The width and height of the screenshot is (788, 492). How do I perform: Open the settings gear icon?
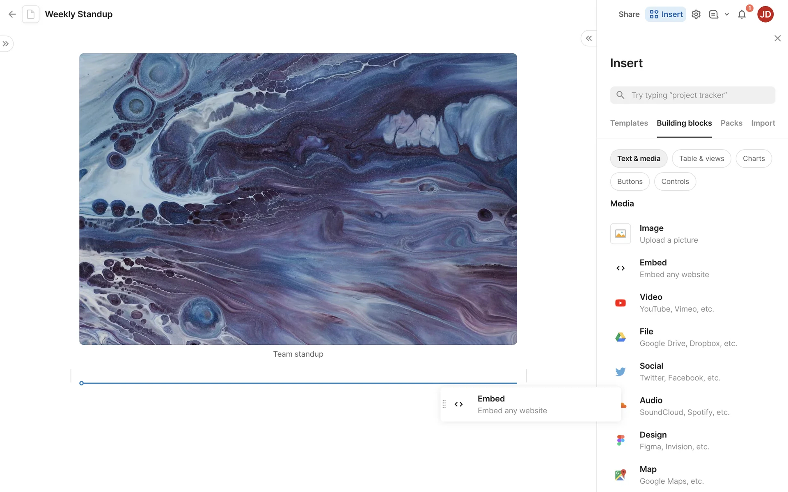click(x=696, y=14)
